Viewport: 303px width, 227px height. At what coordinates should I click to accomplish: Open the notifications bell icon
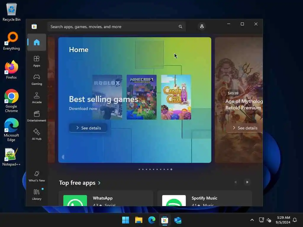click(295, 220)
